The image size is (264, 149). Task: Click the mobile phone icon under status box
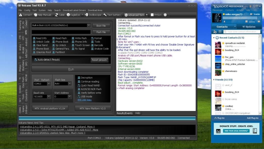(x=224, y=22)
